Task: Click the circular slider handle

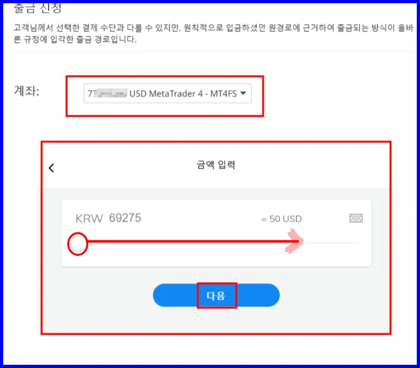Action: pyautogui.click(x=77, y=244)
